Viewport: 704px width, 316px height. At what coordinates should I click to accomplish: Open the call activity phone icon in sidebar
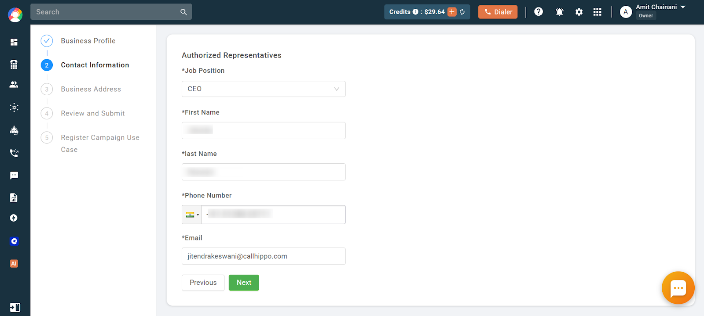pyautogui.click(x=14, y=153)
